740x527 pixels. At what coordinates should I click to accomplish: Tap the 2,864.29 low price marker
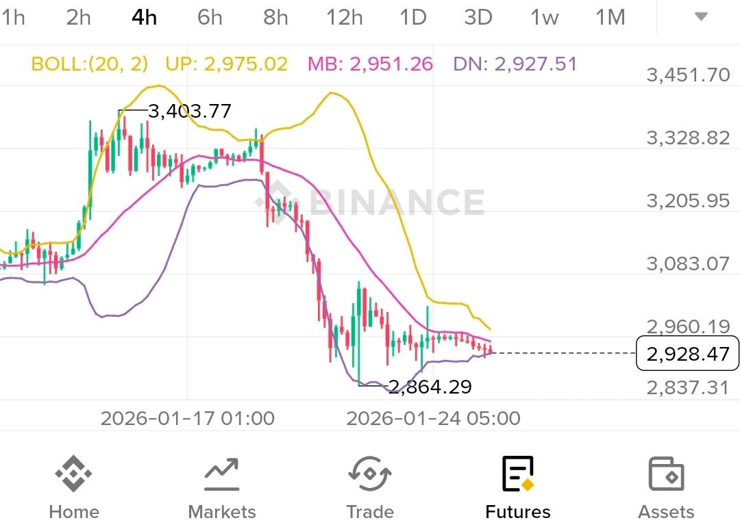[430, 387]
